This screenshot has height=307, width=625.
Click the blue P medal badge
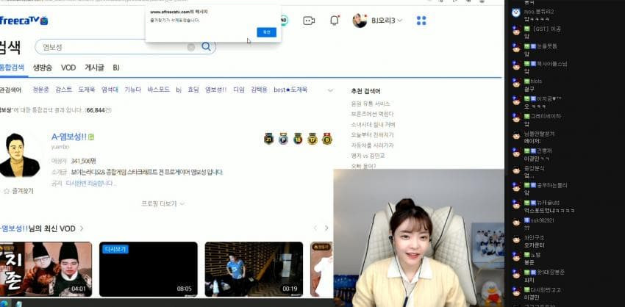pos(283,139)
